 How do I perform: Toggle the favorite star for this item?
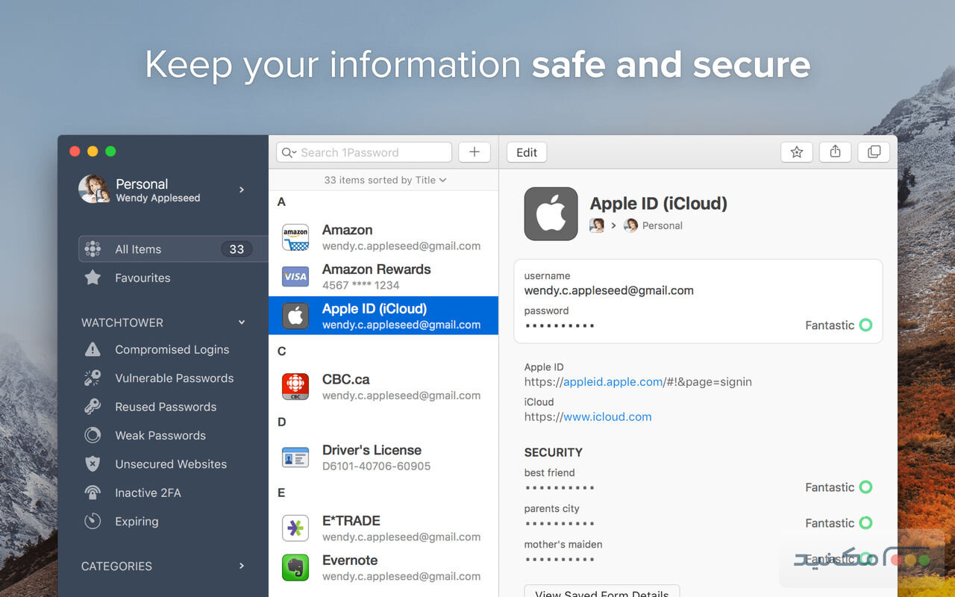[x=796, y=151]
